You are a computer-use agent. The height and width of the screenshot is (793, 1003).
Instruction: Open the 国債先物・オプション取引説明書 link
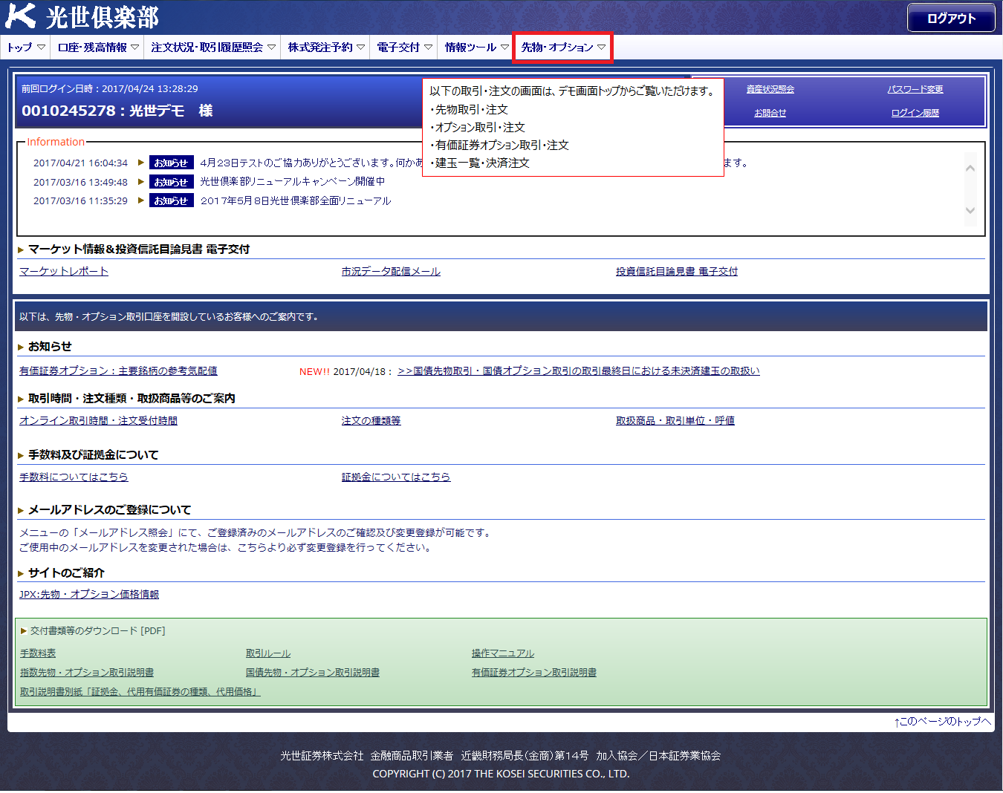pos(313,673)
